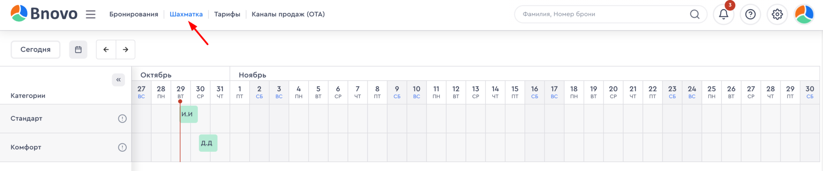Open the Бронирования menu item
Image resolution: width=823 pixels, height=171 pixels.
pyautogui.click(x=134, y=14)
